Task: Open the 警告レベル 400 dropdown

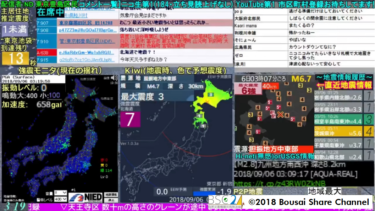Action: 60,199
